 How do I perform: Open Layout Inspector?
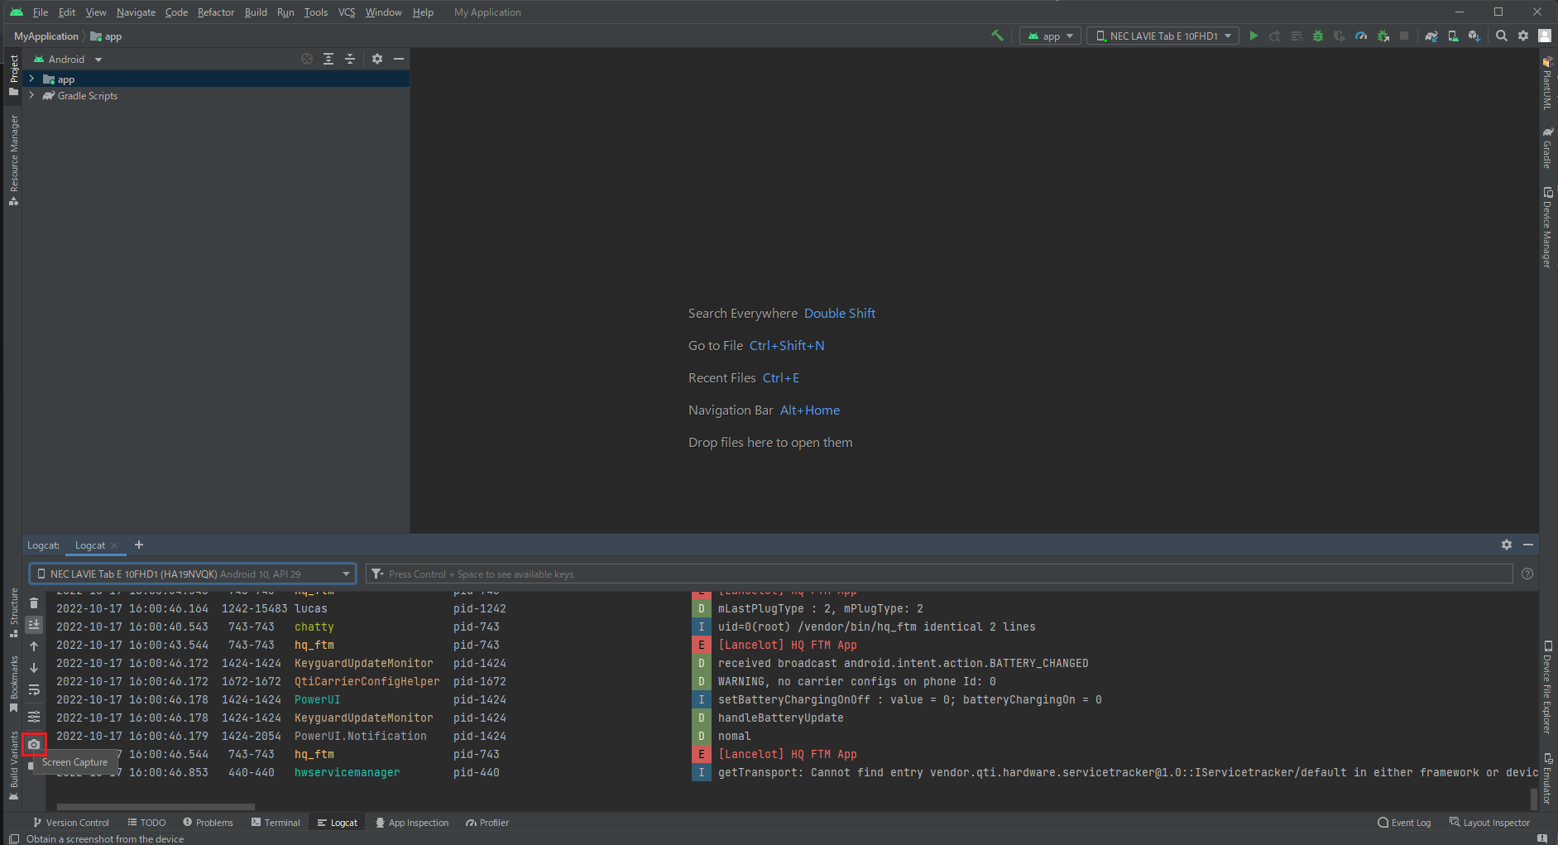(x=1489, y=822)
